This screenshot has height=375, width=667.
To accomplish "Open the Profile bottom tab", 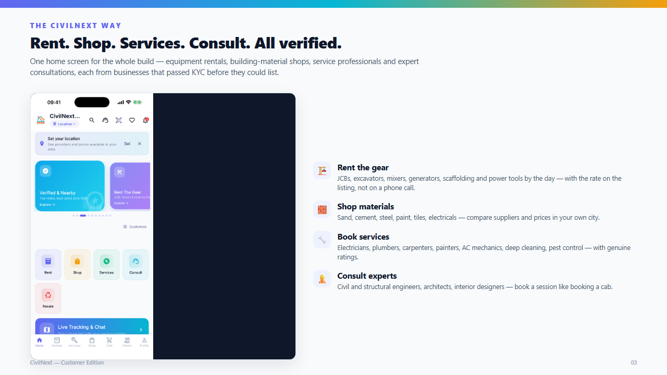I will coord(144,342).
